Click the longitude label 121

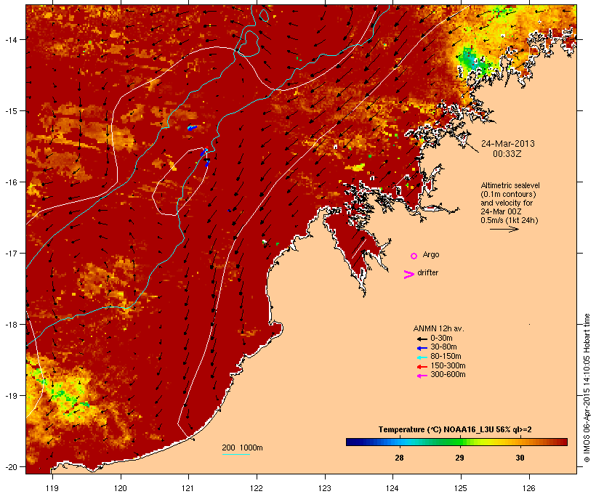tap(188, 488)
